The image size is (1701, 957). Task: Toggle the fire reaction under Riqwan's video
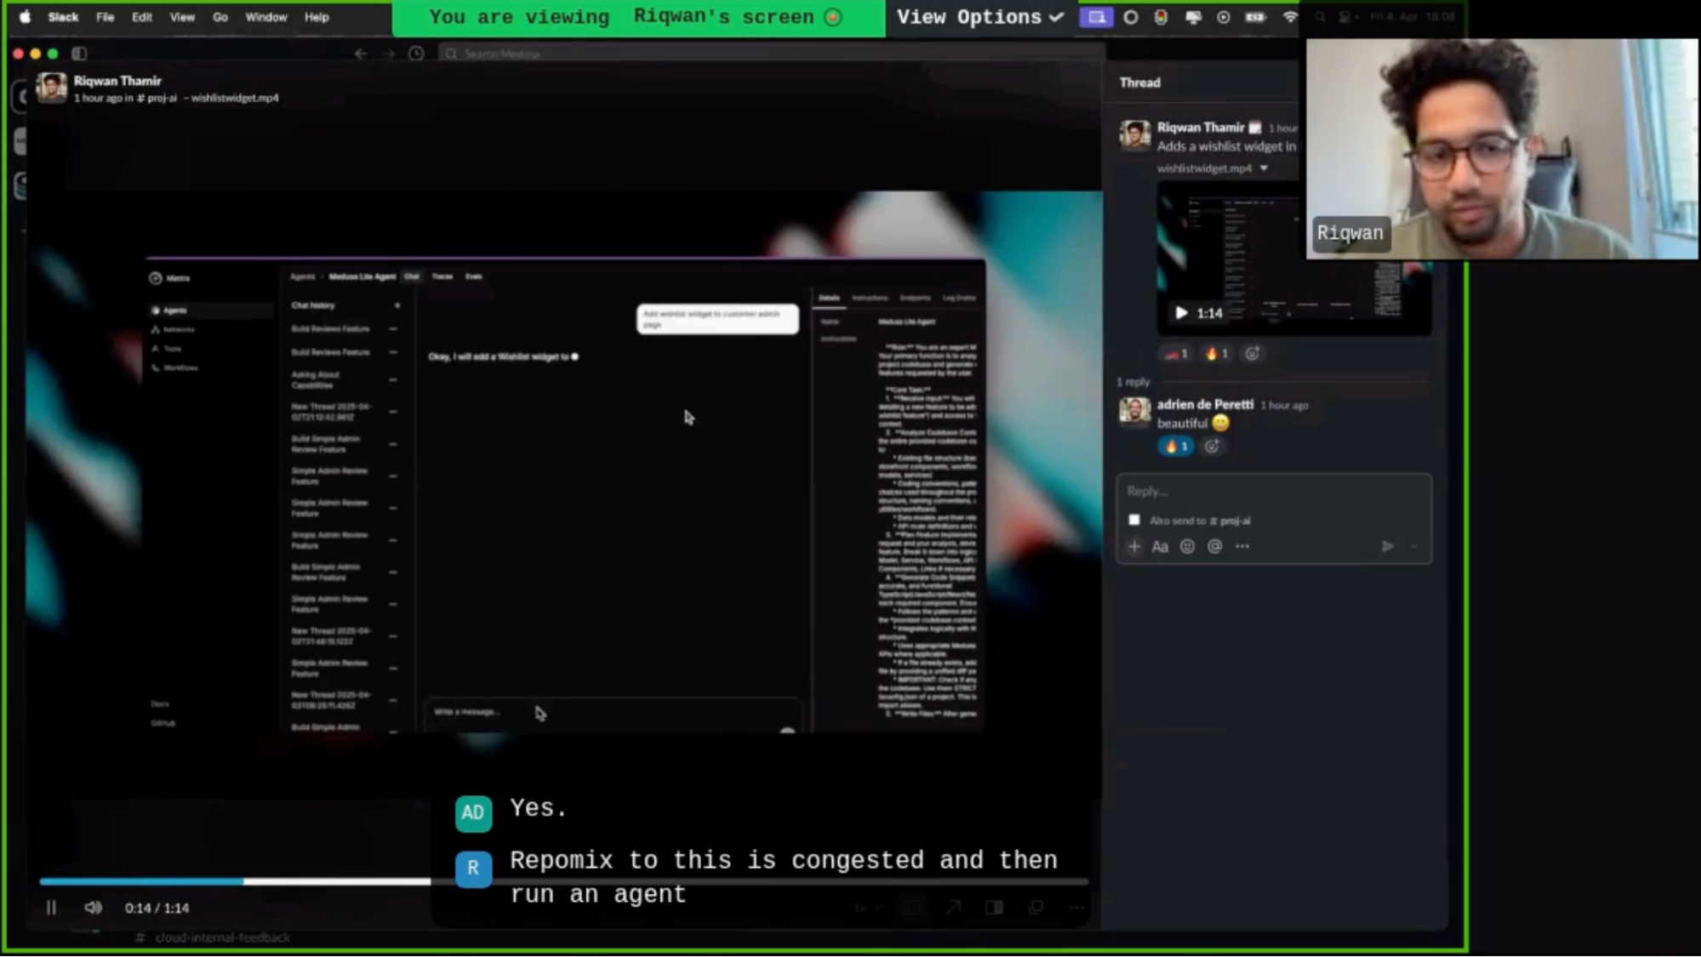click(1216, 353)
